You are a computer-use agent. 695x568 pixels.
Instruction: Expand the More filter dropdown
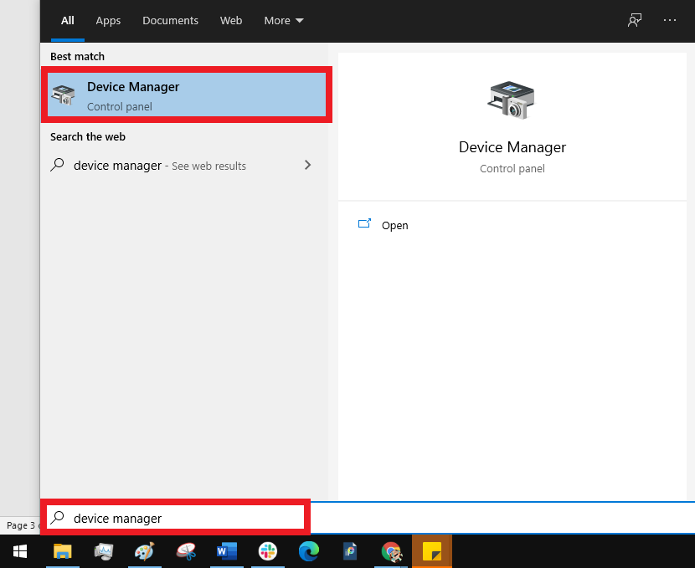pyautogui.click(x=284, y=20)
